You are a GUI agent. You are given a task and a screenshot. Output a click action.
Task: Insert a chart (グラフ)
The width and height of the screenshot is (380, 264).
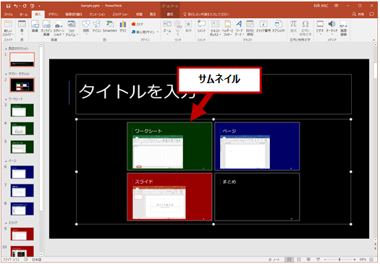123,26
